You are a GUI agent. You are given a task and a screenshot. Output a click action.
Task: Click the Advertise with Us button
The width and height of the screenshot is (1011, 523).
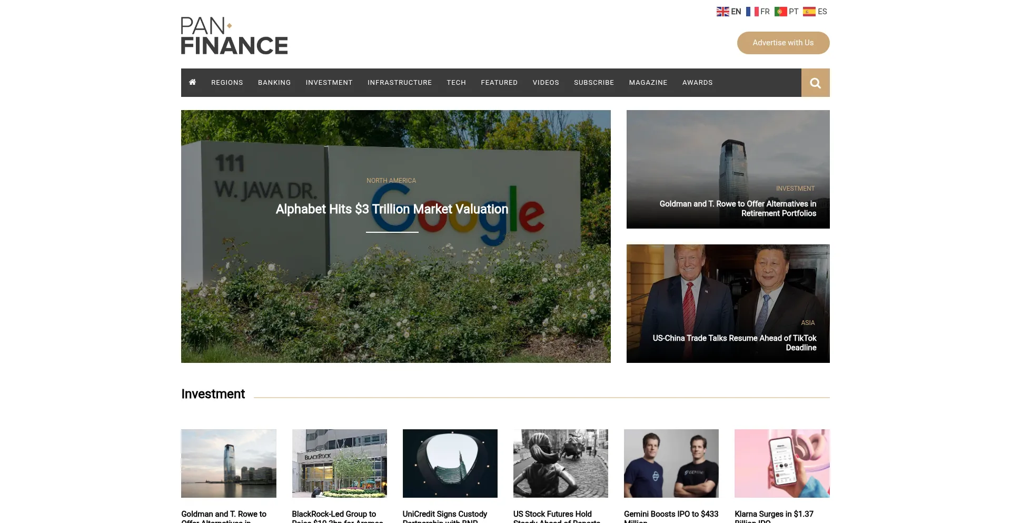click(x=783, y=43)
